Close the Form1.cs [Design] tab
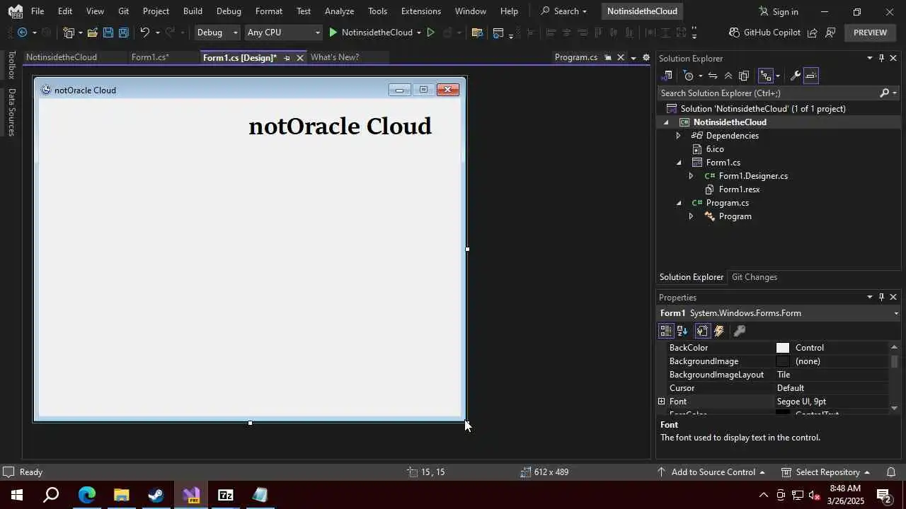906x509 pixels. click(x=300, y=58)
